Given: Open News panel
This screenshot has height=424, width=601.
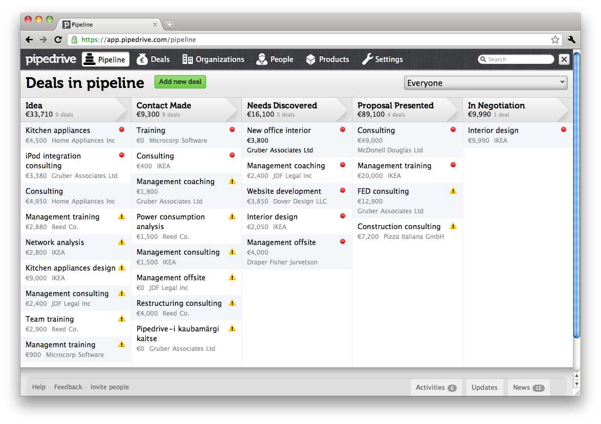Looking at the screenshot, I should click(528, 388).
